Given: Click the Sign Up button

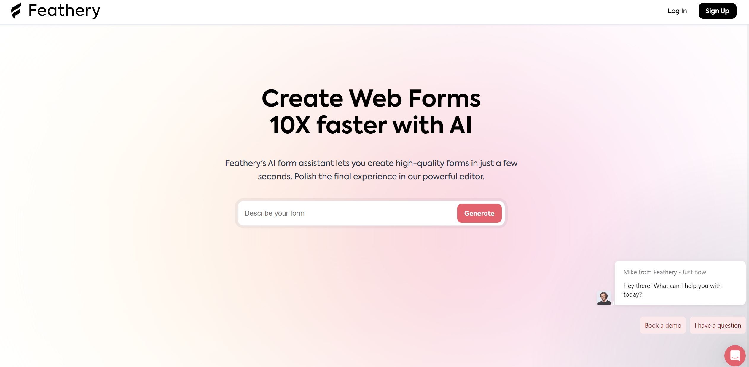Looking at the screenshot, I should coord(718,10).
